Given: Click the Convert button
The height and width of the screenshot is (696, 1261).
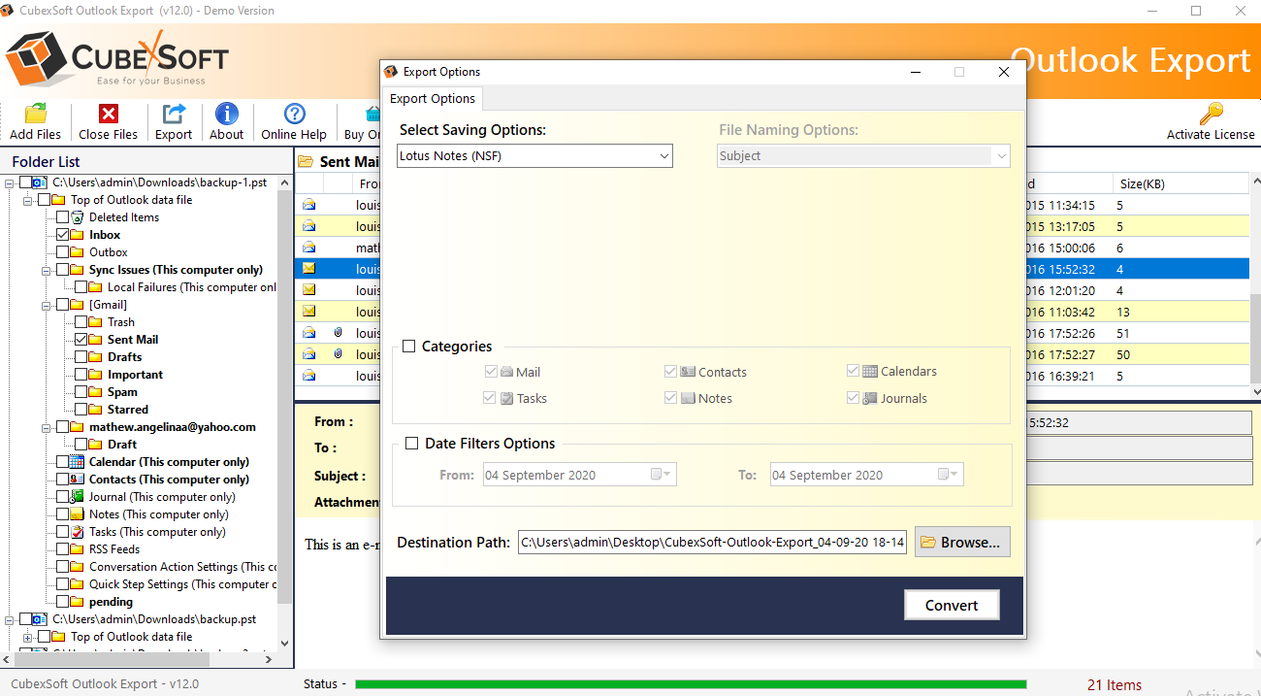Looking at the screenshot, I should pyautogui.click(x=951, y=605).
